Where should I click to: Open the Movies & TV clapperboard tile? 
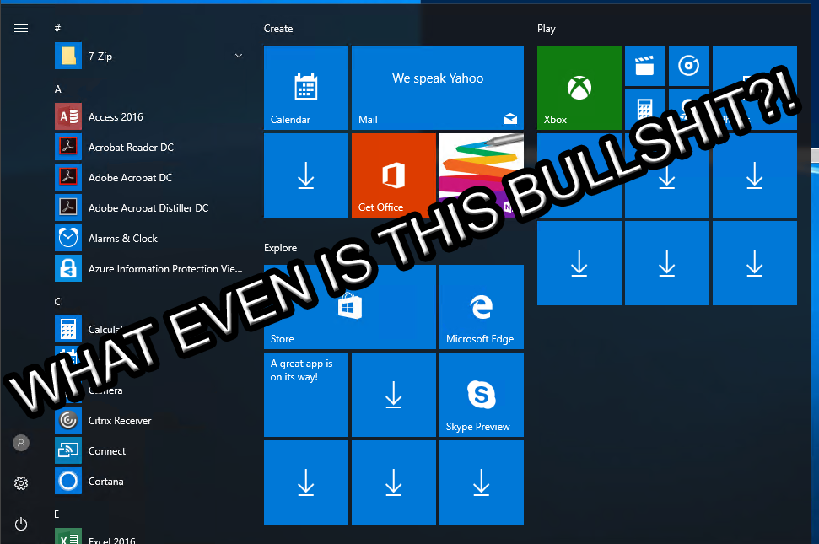(645, 66)
